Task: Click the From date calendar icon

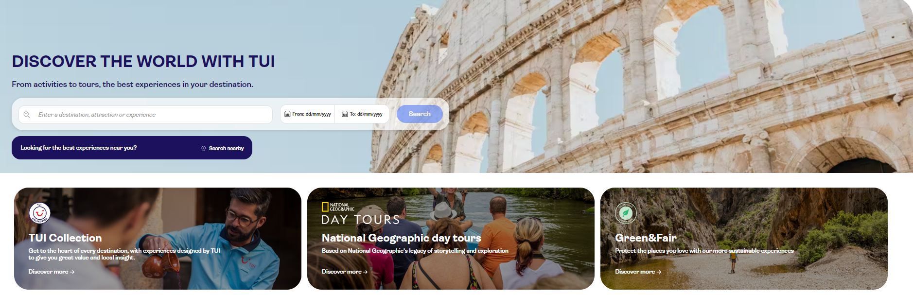Action: pyautogui.click(x=287, y=114)
